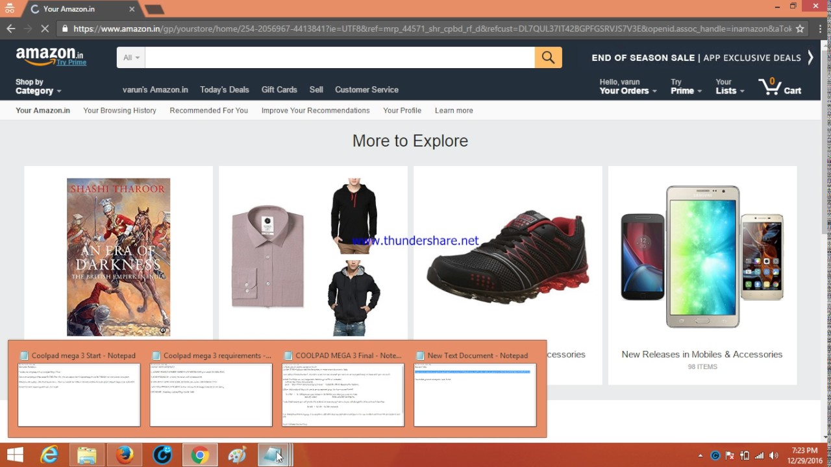Click the orange search magnifier button
Image resolution: width=831 pixels, height=467 pixels.
point(548,58)
